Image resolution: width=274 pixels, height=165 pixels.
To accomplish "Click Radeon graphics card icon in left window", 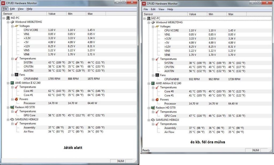I will [12, 107].
